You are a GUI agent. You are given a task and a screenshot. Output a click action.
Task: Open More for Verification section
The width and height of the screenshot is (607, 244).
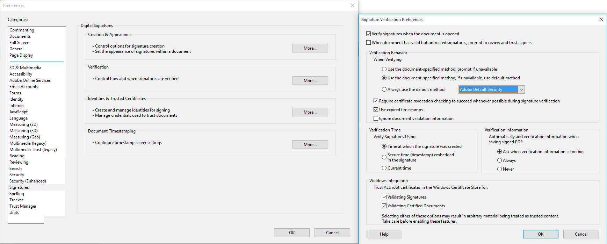310,81
